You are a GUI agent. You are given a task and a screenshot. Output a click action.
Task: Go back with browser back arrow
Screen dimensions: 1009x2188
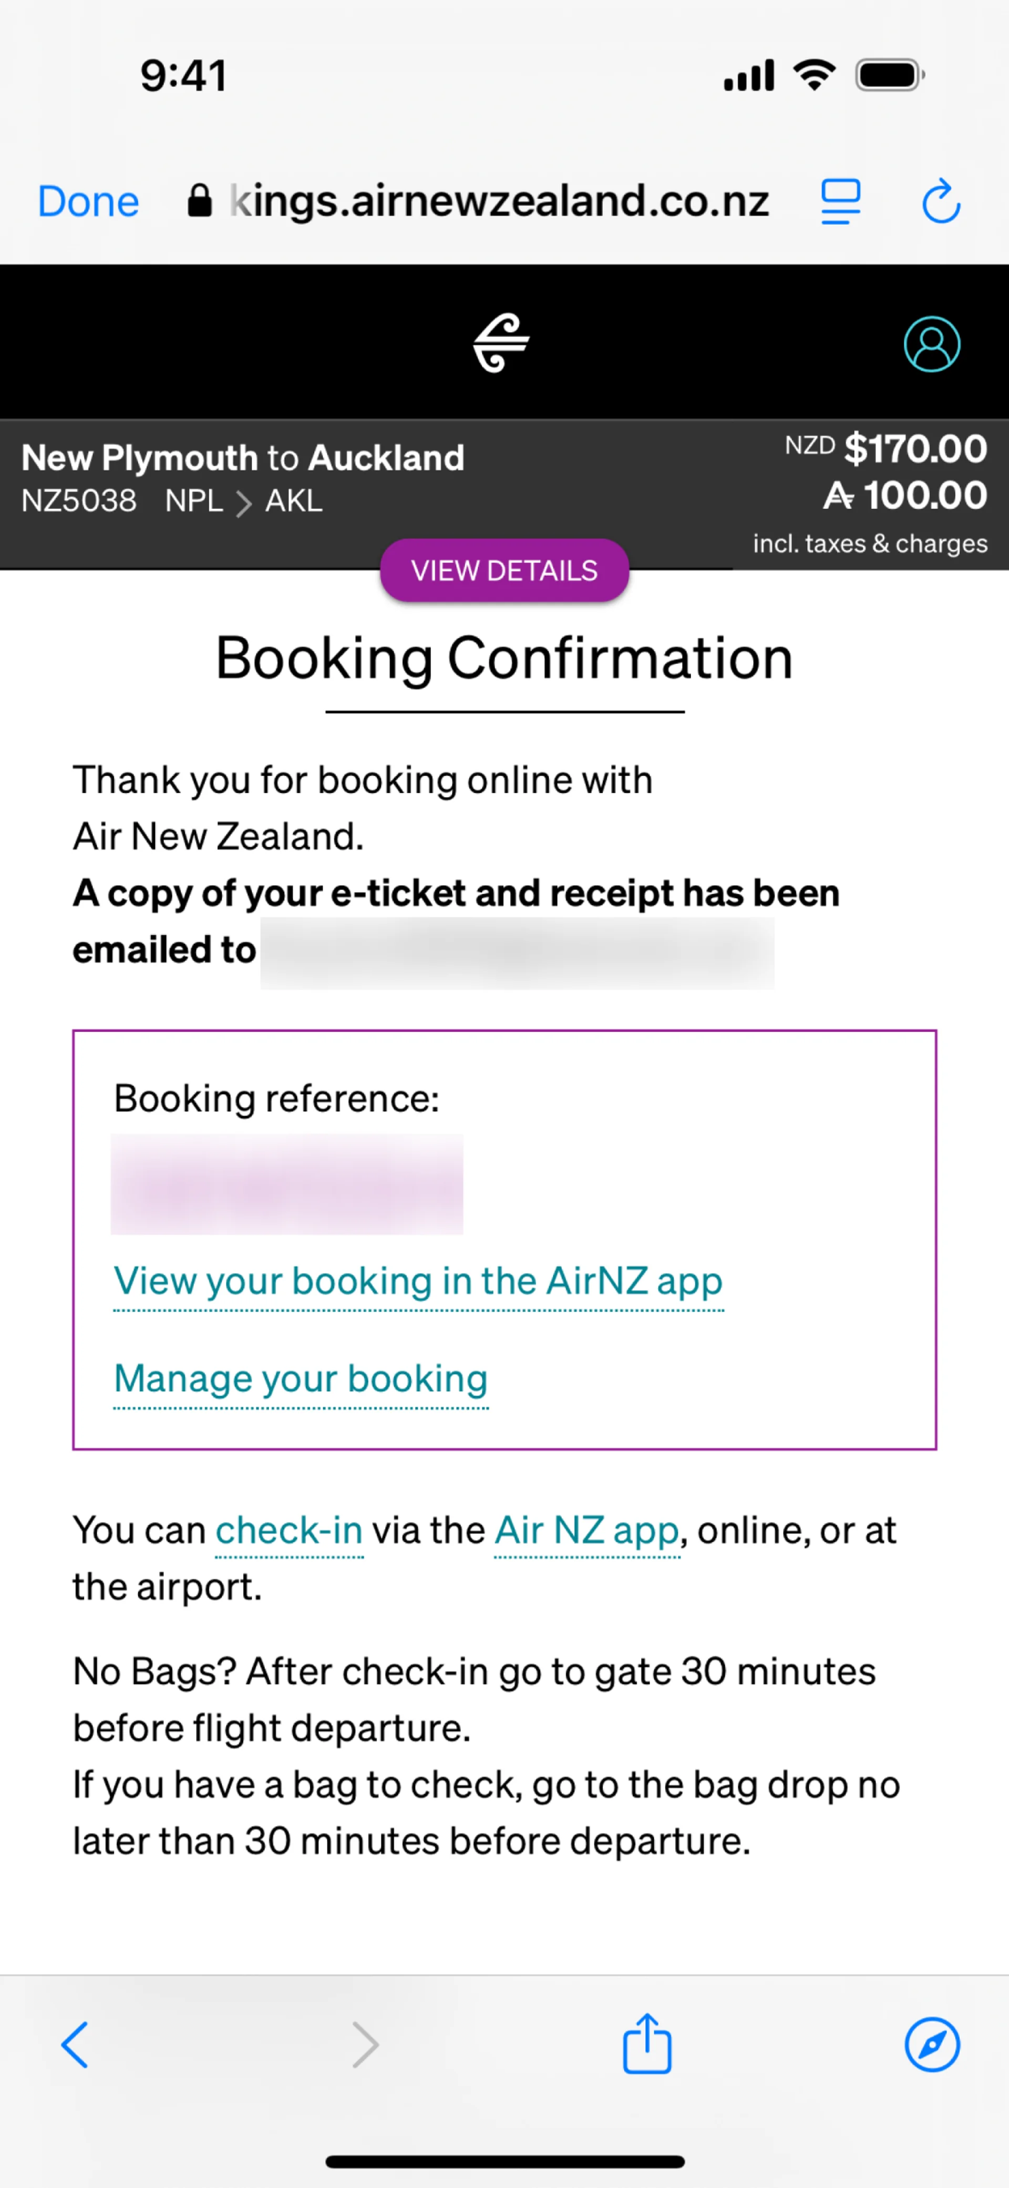tap(75, 2044)
